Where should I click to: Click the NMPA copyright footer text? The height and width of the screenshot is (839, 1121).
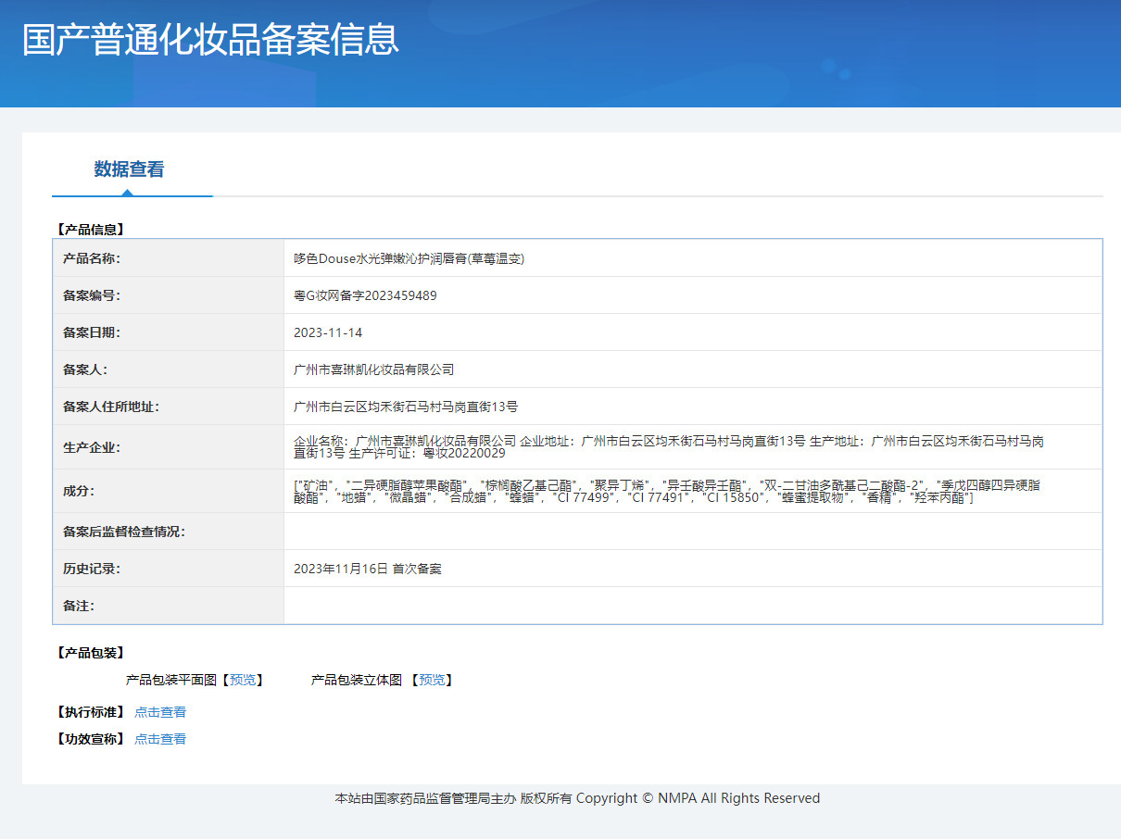576,798
